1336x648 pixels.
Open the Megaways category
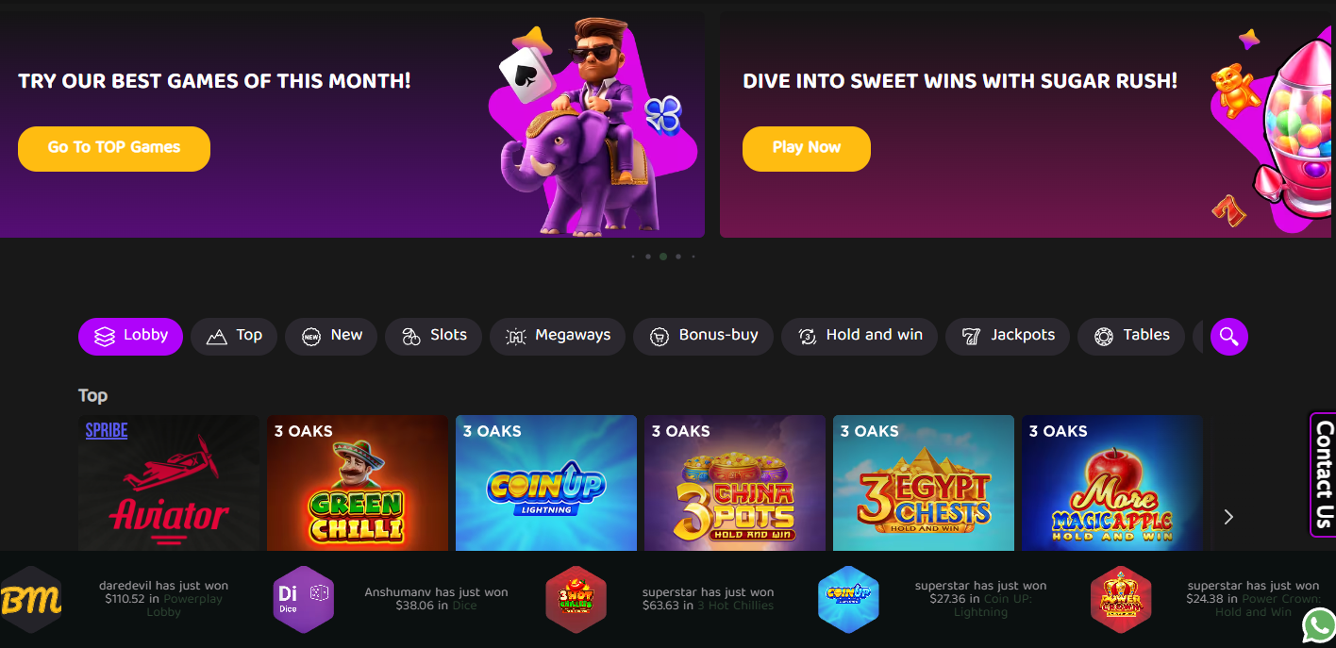pos(558,336)
